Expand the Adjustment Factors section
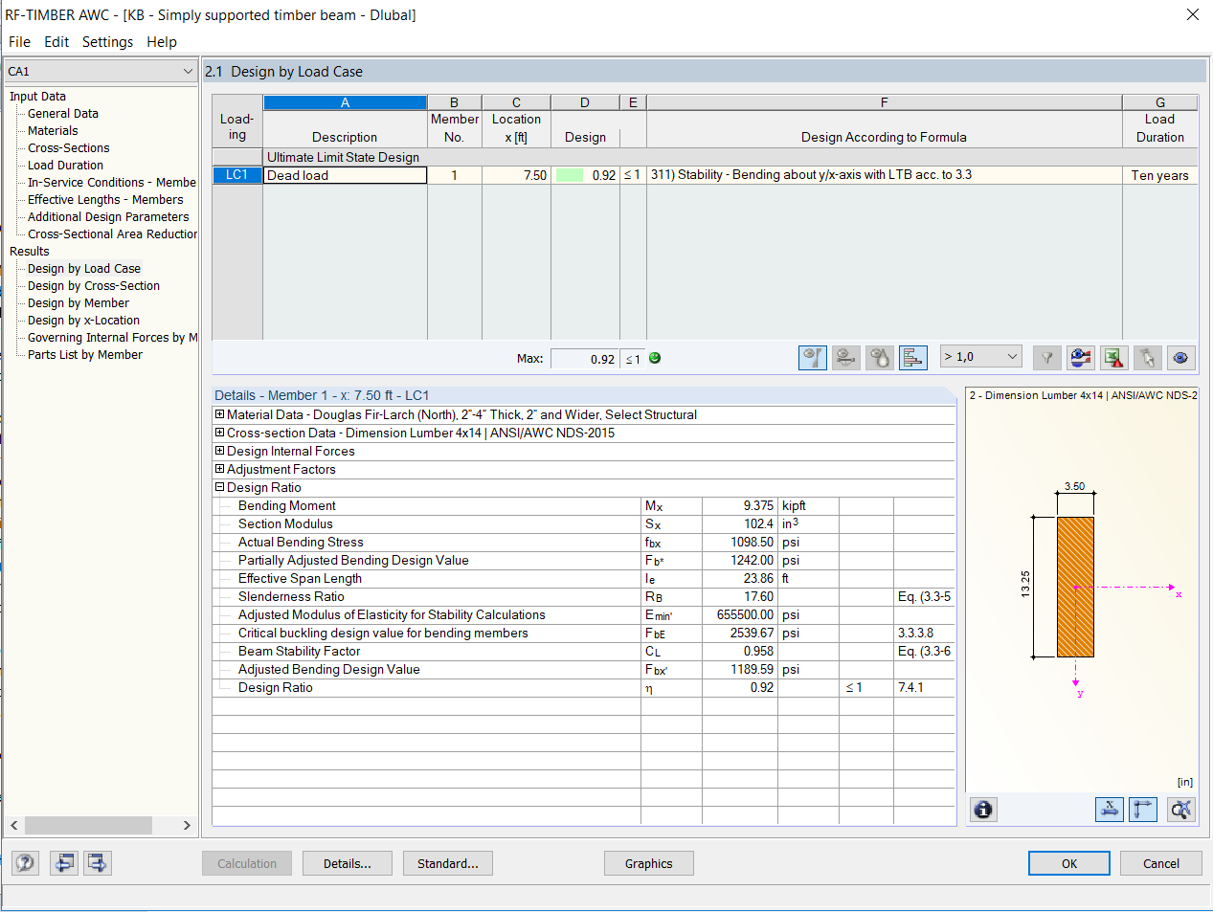Viewport: 1213px width, 912px height. (x=218, y=468)
